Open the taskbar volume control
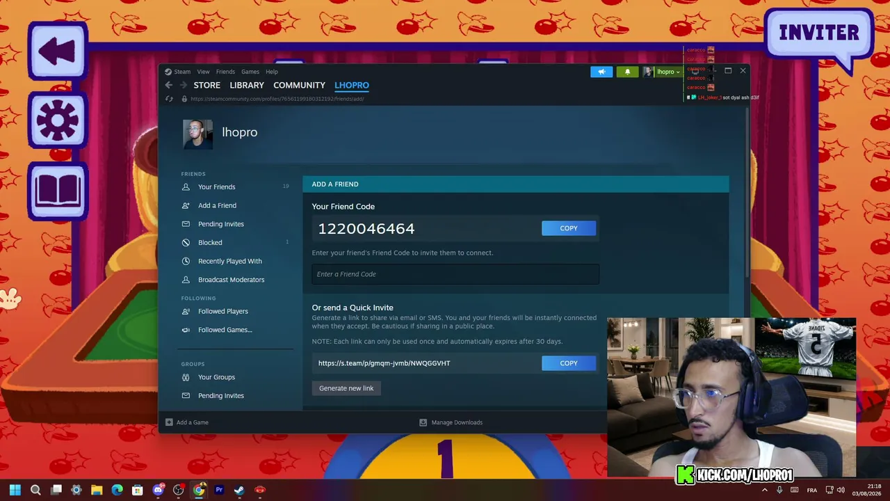Image resolution: width=890 pixels, height=501 pixels. click(x=841, y=490)
